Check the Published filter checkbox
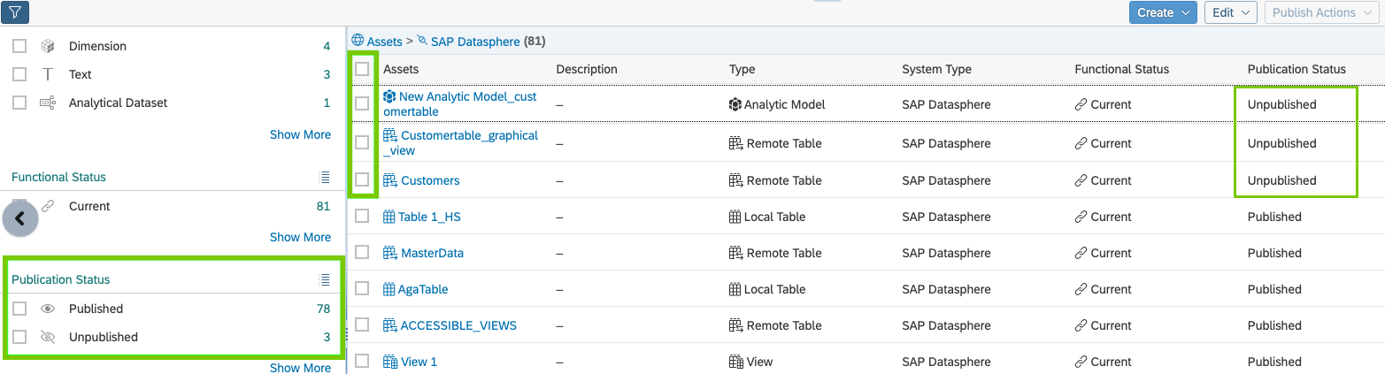 point(19,309)
